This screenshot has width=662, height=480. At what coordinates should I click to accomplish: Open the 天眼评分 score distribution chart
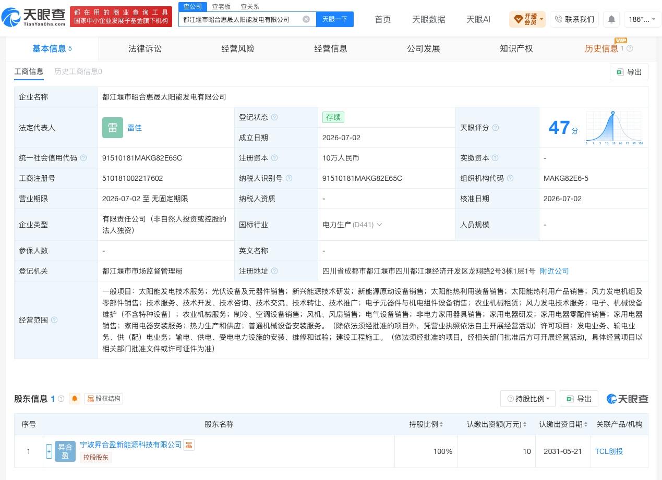pos(614,128)
